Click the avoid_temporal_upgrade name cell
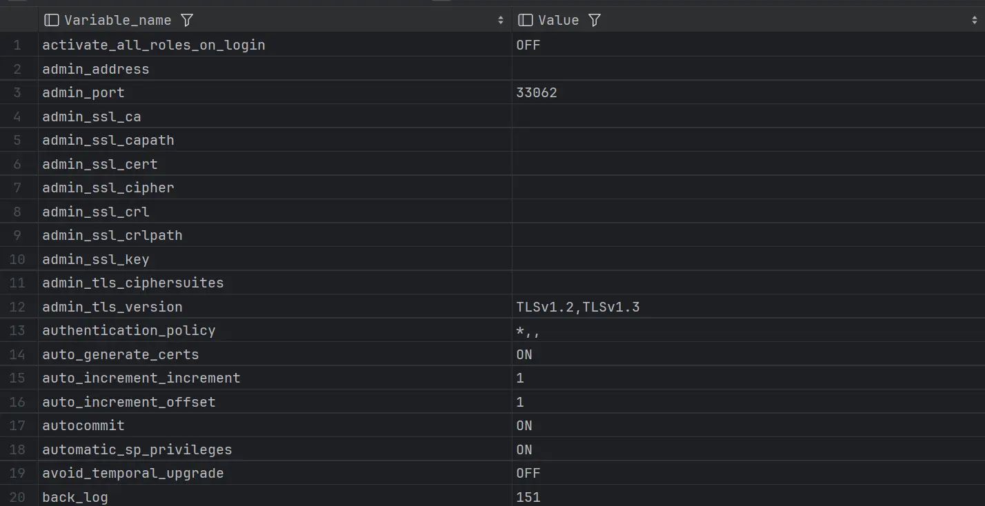 133,473
